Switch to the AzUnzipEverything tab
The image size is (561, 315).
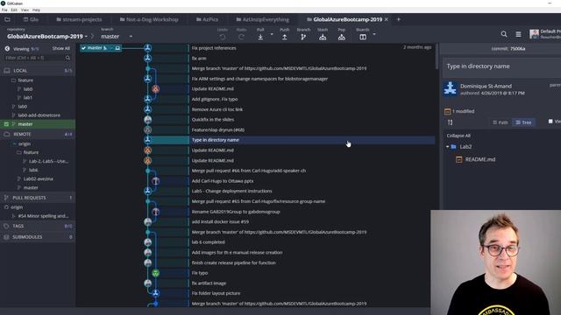(x=263, y=19)
